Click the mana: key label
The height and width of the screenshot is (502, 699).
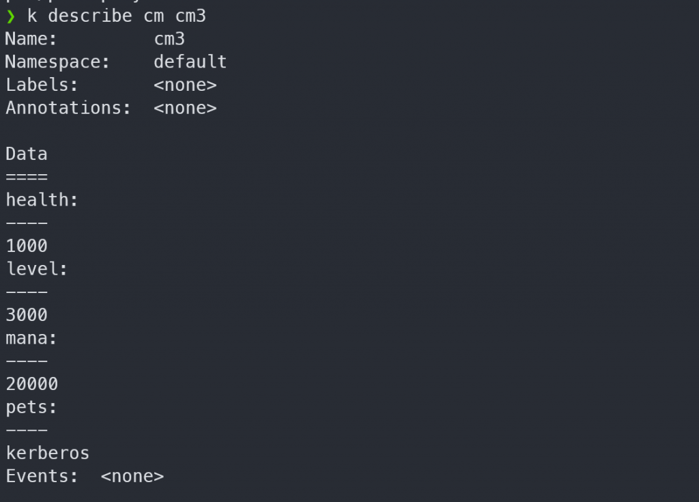tap(31, 338)
